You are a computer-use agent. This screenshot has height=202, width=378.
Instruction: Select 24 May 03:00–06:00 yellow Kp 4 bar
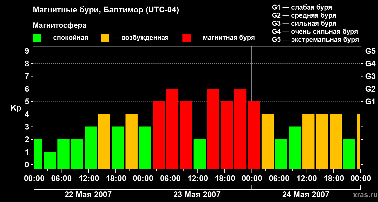point(268,141)
